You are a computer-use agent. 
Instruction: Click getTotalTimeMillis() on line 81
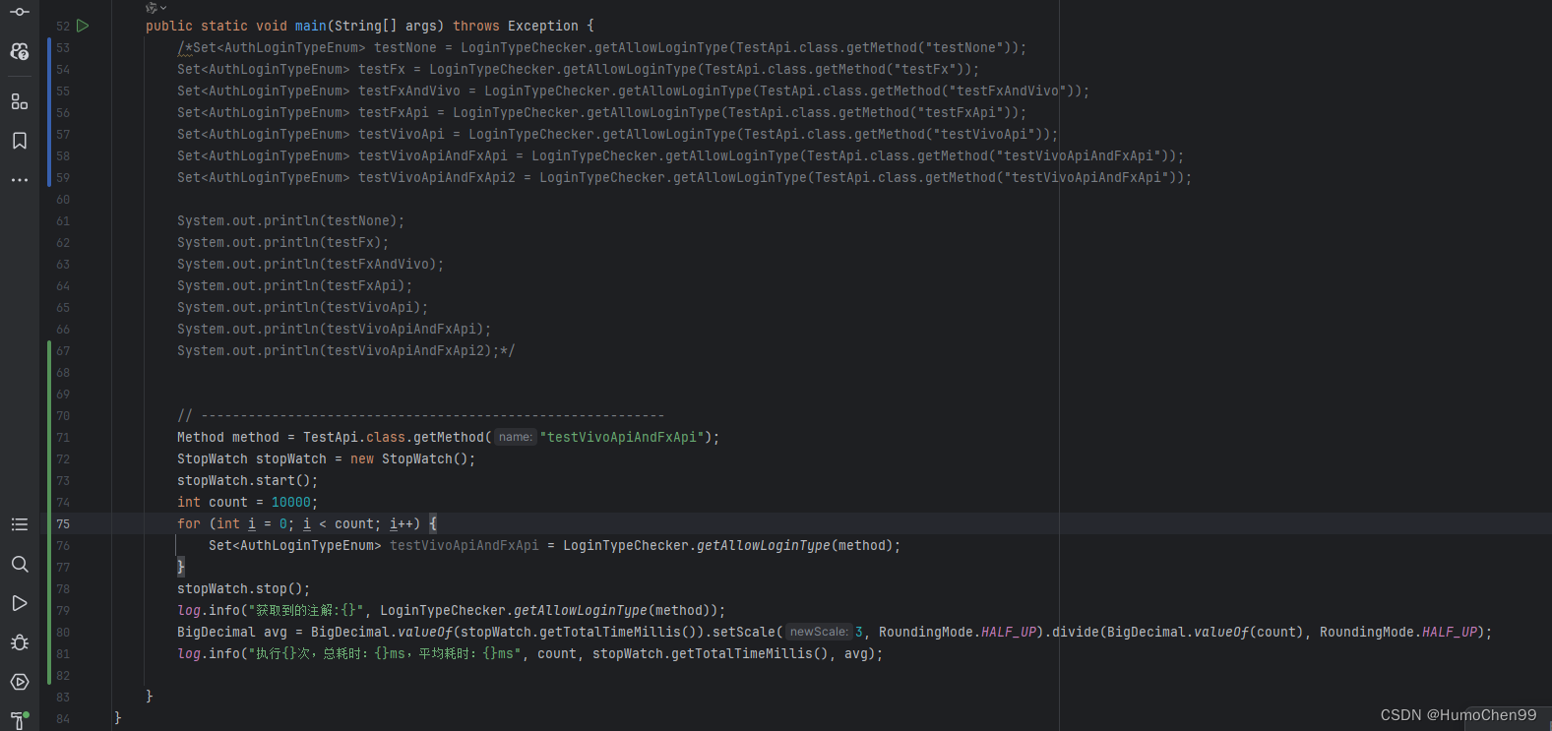coord(751,653)
